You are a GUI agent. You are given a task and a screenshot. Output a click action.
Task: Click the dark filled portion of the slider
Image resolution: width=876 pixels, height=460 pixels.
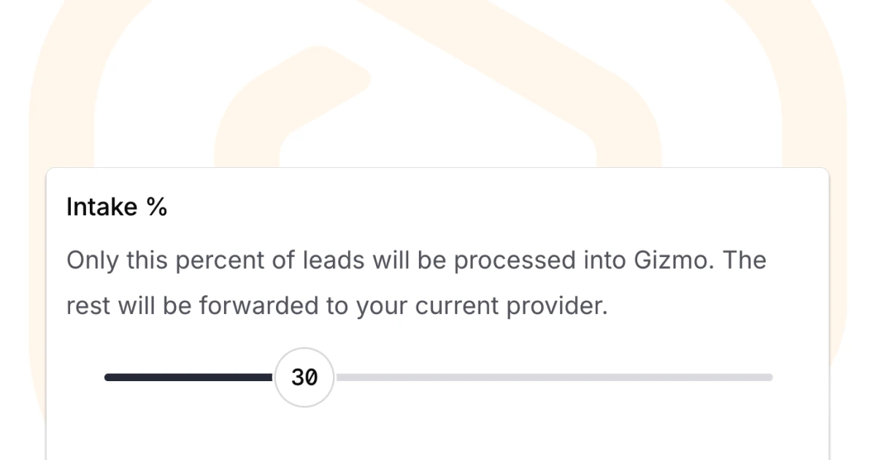[x=188, y=377]
